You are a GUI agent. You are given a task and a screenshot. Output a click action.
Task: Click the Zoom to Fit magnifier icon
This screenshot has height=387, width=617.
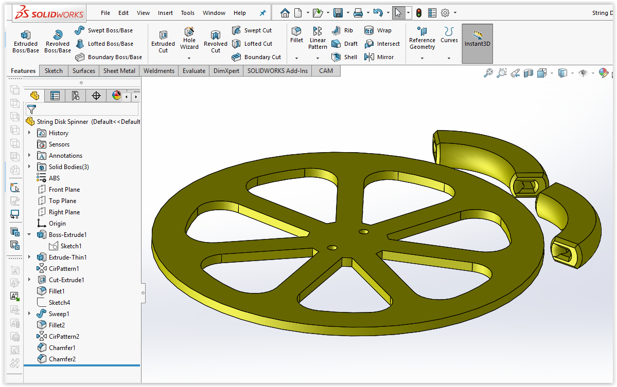pyautogui.click(x=488, y=73)
